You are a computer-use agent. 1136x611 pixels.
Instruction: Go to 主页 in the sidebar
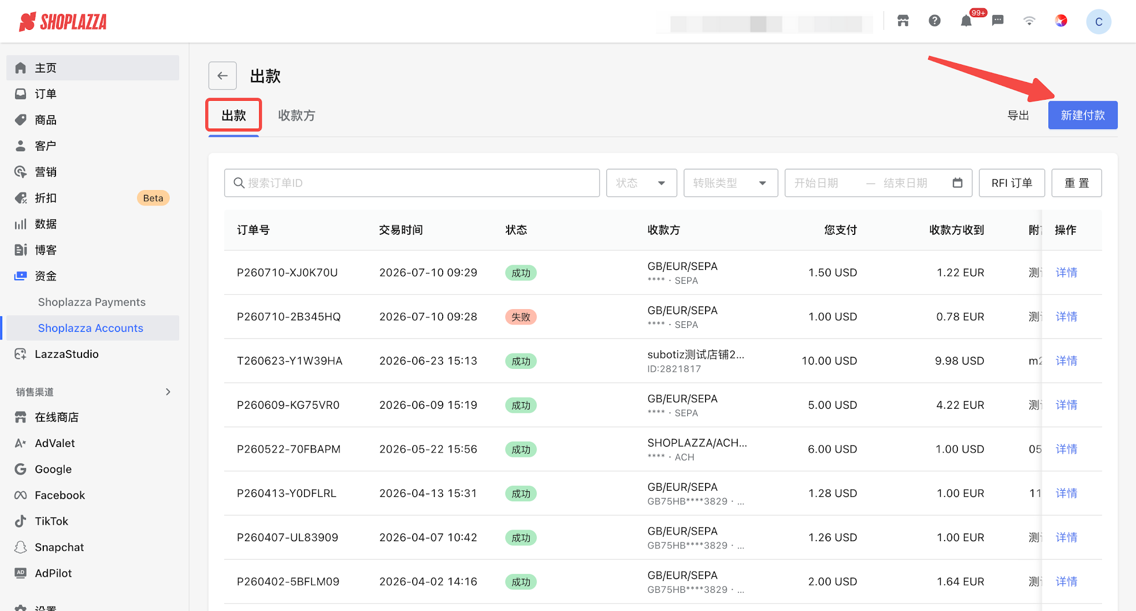click(93, 68)
